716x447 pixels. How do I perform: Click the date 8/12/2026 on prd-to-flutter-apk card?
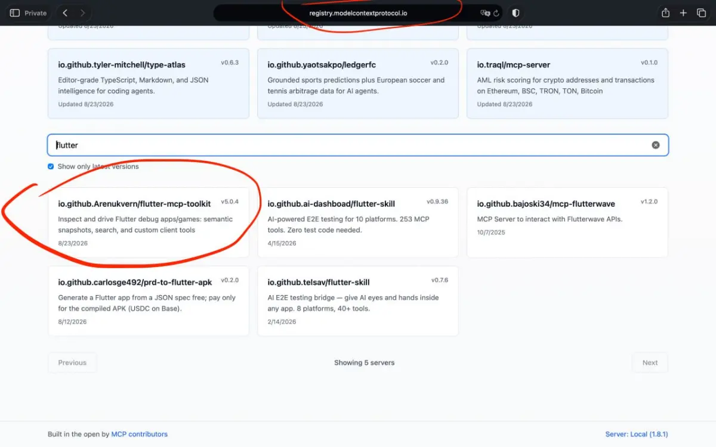[x=72, y=322]
